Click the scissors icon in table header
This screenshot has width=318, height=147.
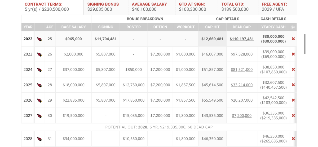pos(293,27)
